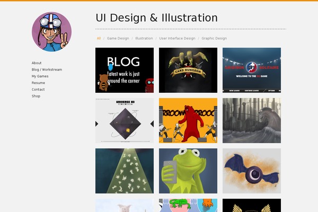Open the BLOG latest work thumbnail
Screen dimensions: 318x212
125,70
